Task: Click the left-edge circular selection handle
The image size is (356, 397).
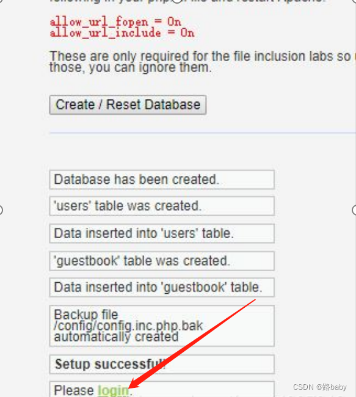Action: point(1,210)
